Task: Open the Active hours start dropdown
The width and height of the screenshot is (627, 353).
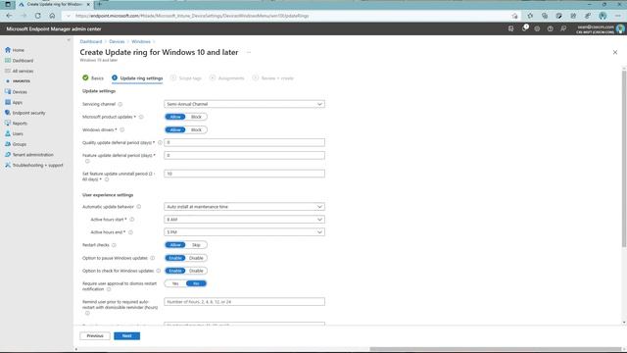Action: pos(244,220)
